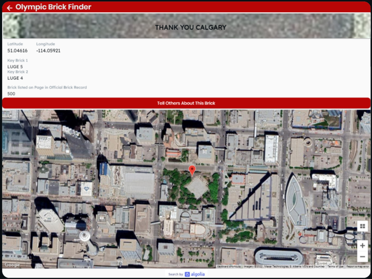Go back using the arrow icon

point(10,8)
